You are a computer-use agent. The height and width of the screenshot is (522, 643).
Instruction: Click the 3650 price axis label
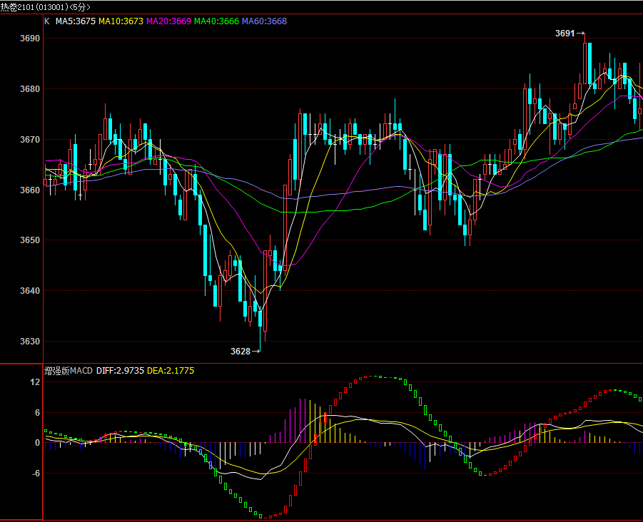(x=30, y=240)
